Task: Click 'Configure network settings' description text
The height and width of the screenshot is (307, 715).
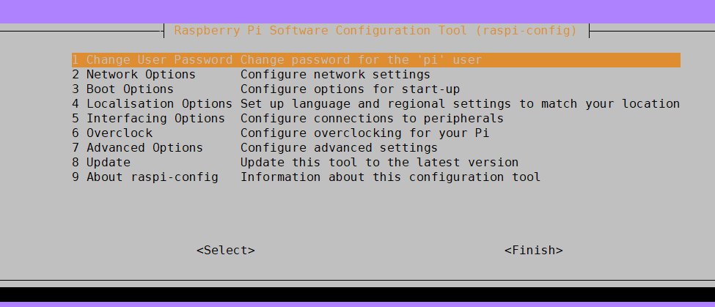Action: [x=335, y=74]
